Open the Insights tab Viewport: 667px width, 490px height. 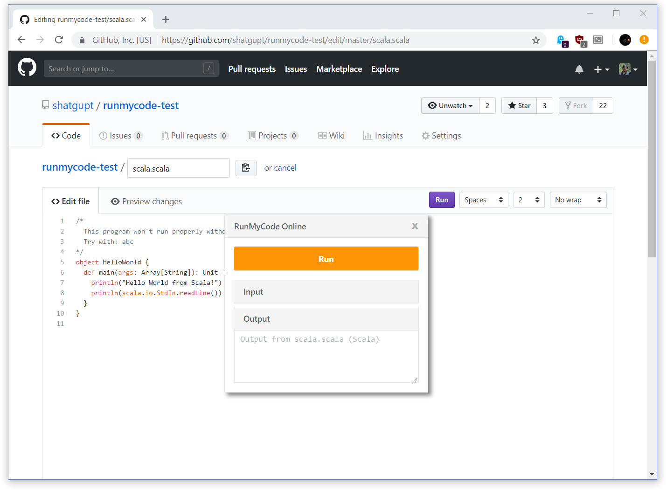coord(383,135)
